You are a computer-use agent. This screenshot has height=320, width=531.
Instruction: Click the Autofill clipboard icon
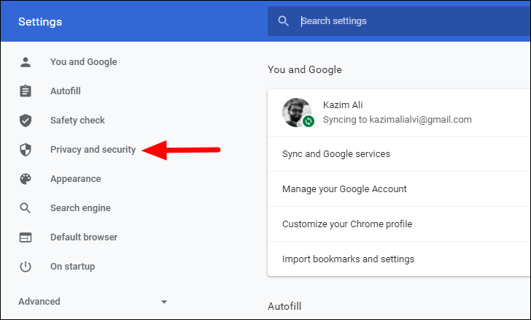[x=26, y=91]
